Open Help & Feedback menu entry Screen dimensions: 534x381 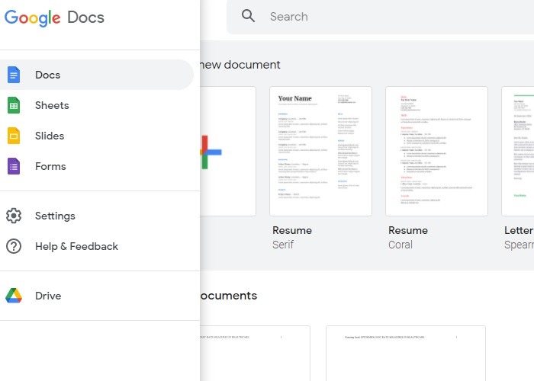[x=97, y=246]
